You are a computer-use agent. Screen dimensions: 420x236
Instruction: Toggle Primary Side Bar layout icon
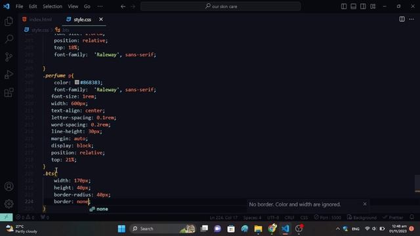pyautogui.click(x=344, y=6)
